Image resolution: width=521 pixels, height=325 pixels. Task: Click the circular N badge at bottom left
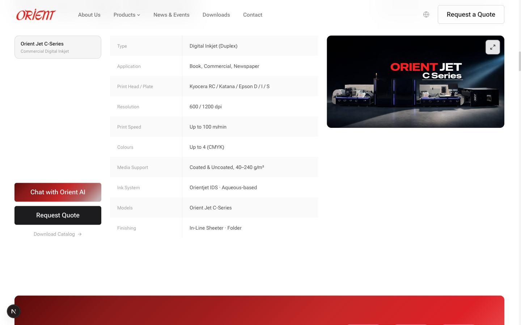pos(13,311)
